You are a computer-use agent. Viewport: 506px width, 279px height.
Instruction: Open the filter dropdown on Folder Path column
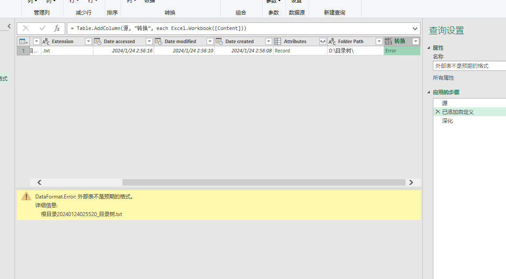tap(379, 41)
